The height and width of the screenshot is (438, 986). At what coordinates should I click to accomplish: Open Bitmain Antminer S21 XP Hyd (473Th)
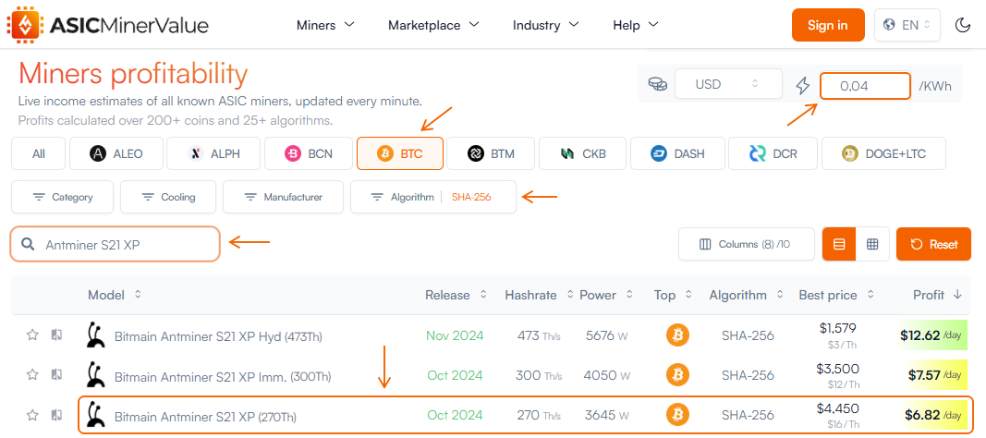217,337
